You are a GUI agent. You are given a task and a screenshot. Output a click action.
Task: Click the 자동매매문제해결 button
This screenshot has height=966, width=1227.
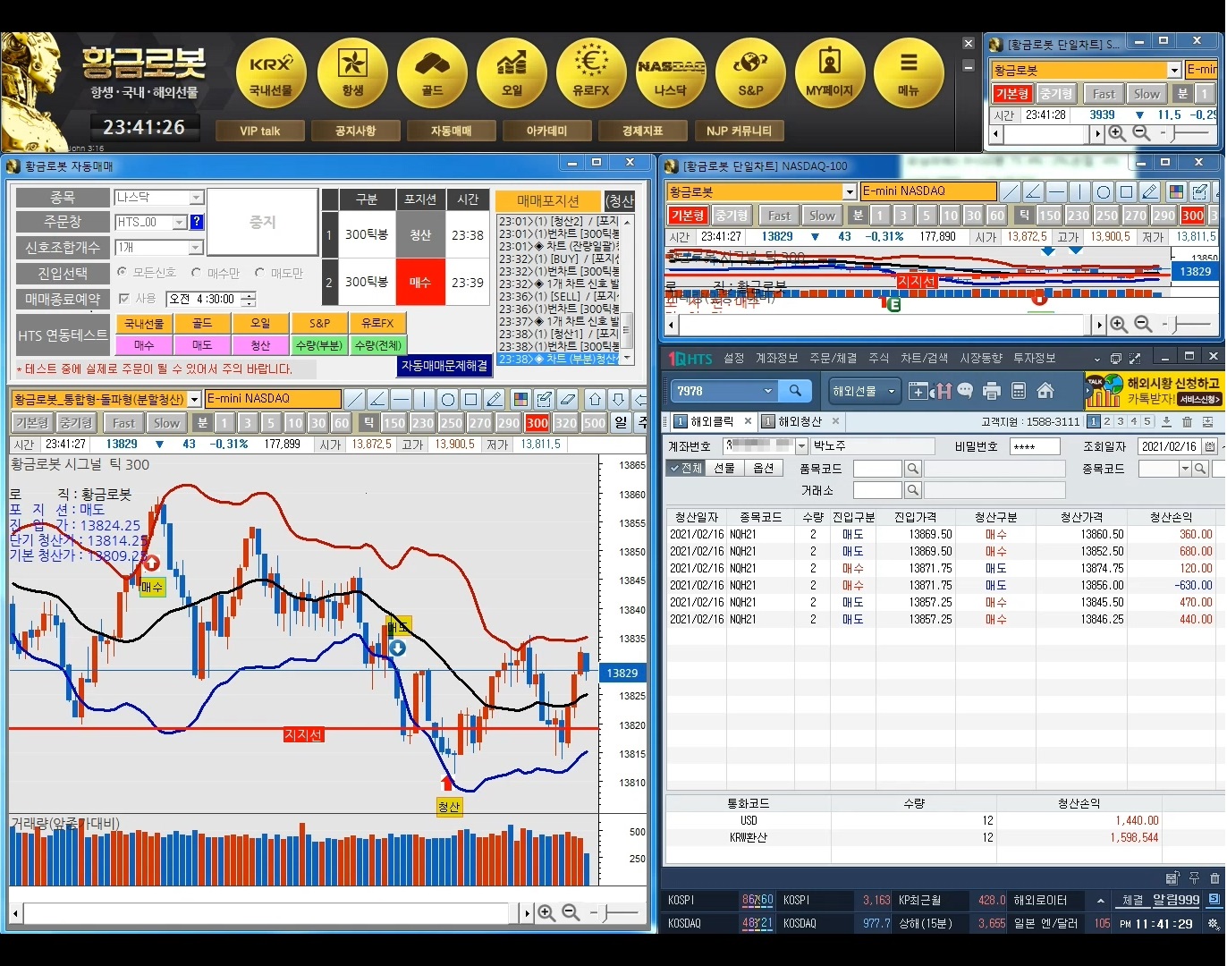[x=444, y=366]
